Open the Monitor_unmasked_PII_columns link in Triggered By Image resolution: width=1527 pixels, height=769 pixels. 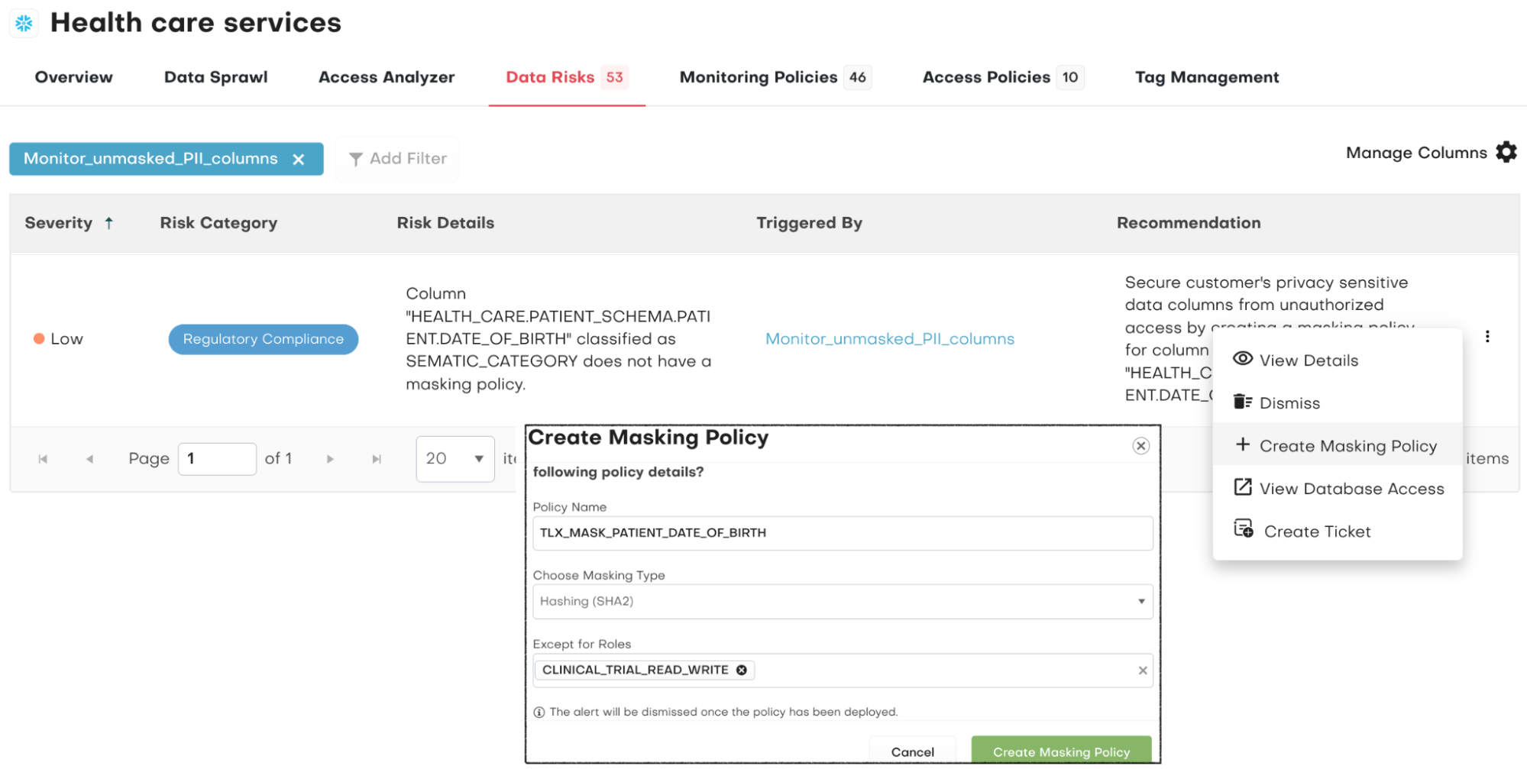click(x=890, y=339)
